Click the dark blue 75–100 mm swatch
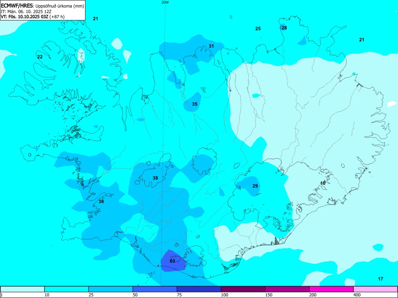398x298 pixels. (x=199, y=289)
